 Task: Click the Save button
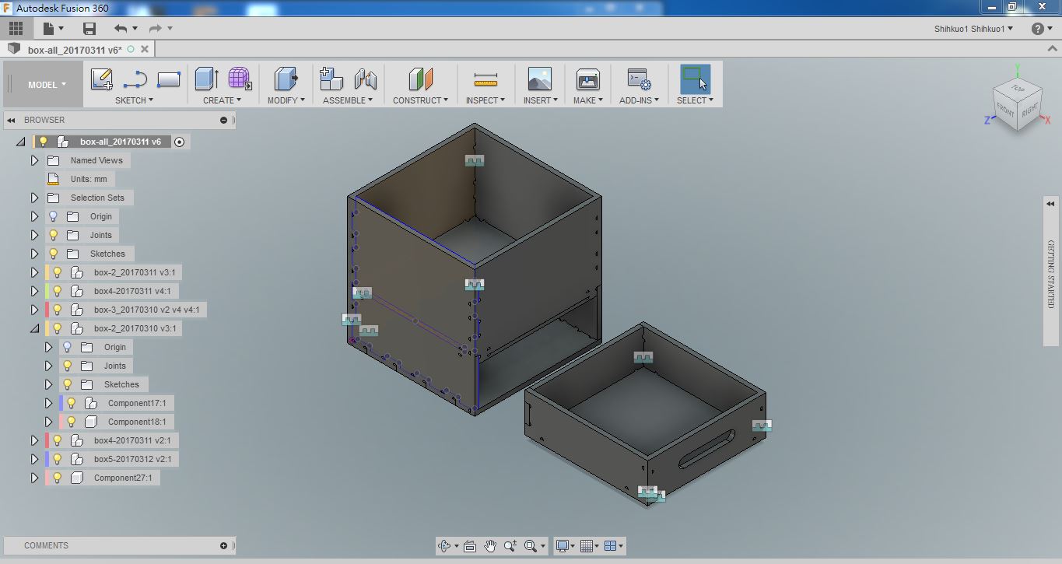(x=89, y=28)
